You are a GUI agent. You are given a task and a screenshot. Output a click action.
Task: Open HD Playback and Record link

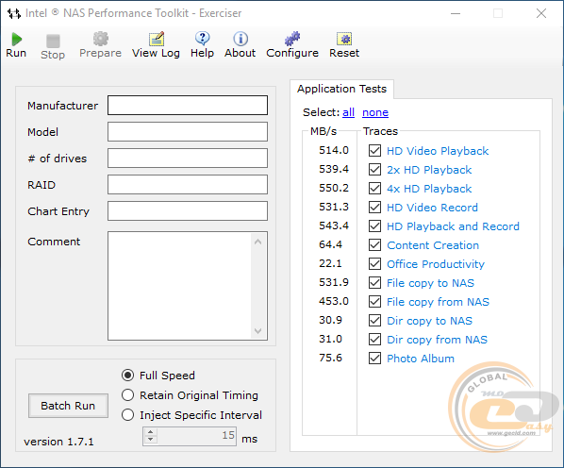click(453, 226)
